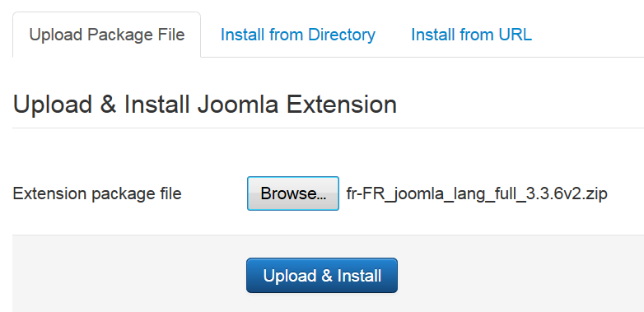This screenshot has width=644, height=312.
Task: Select the Upload Package File tab
Action: click(107, 35)
